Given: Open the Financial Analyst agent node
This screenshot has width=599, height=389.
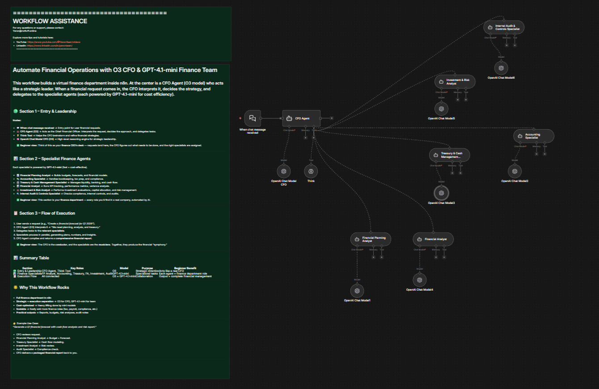Looking at the screenshot, I should pos(433,239).
